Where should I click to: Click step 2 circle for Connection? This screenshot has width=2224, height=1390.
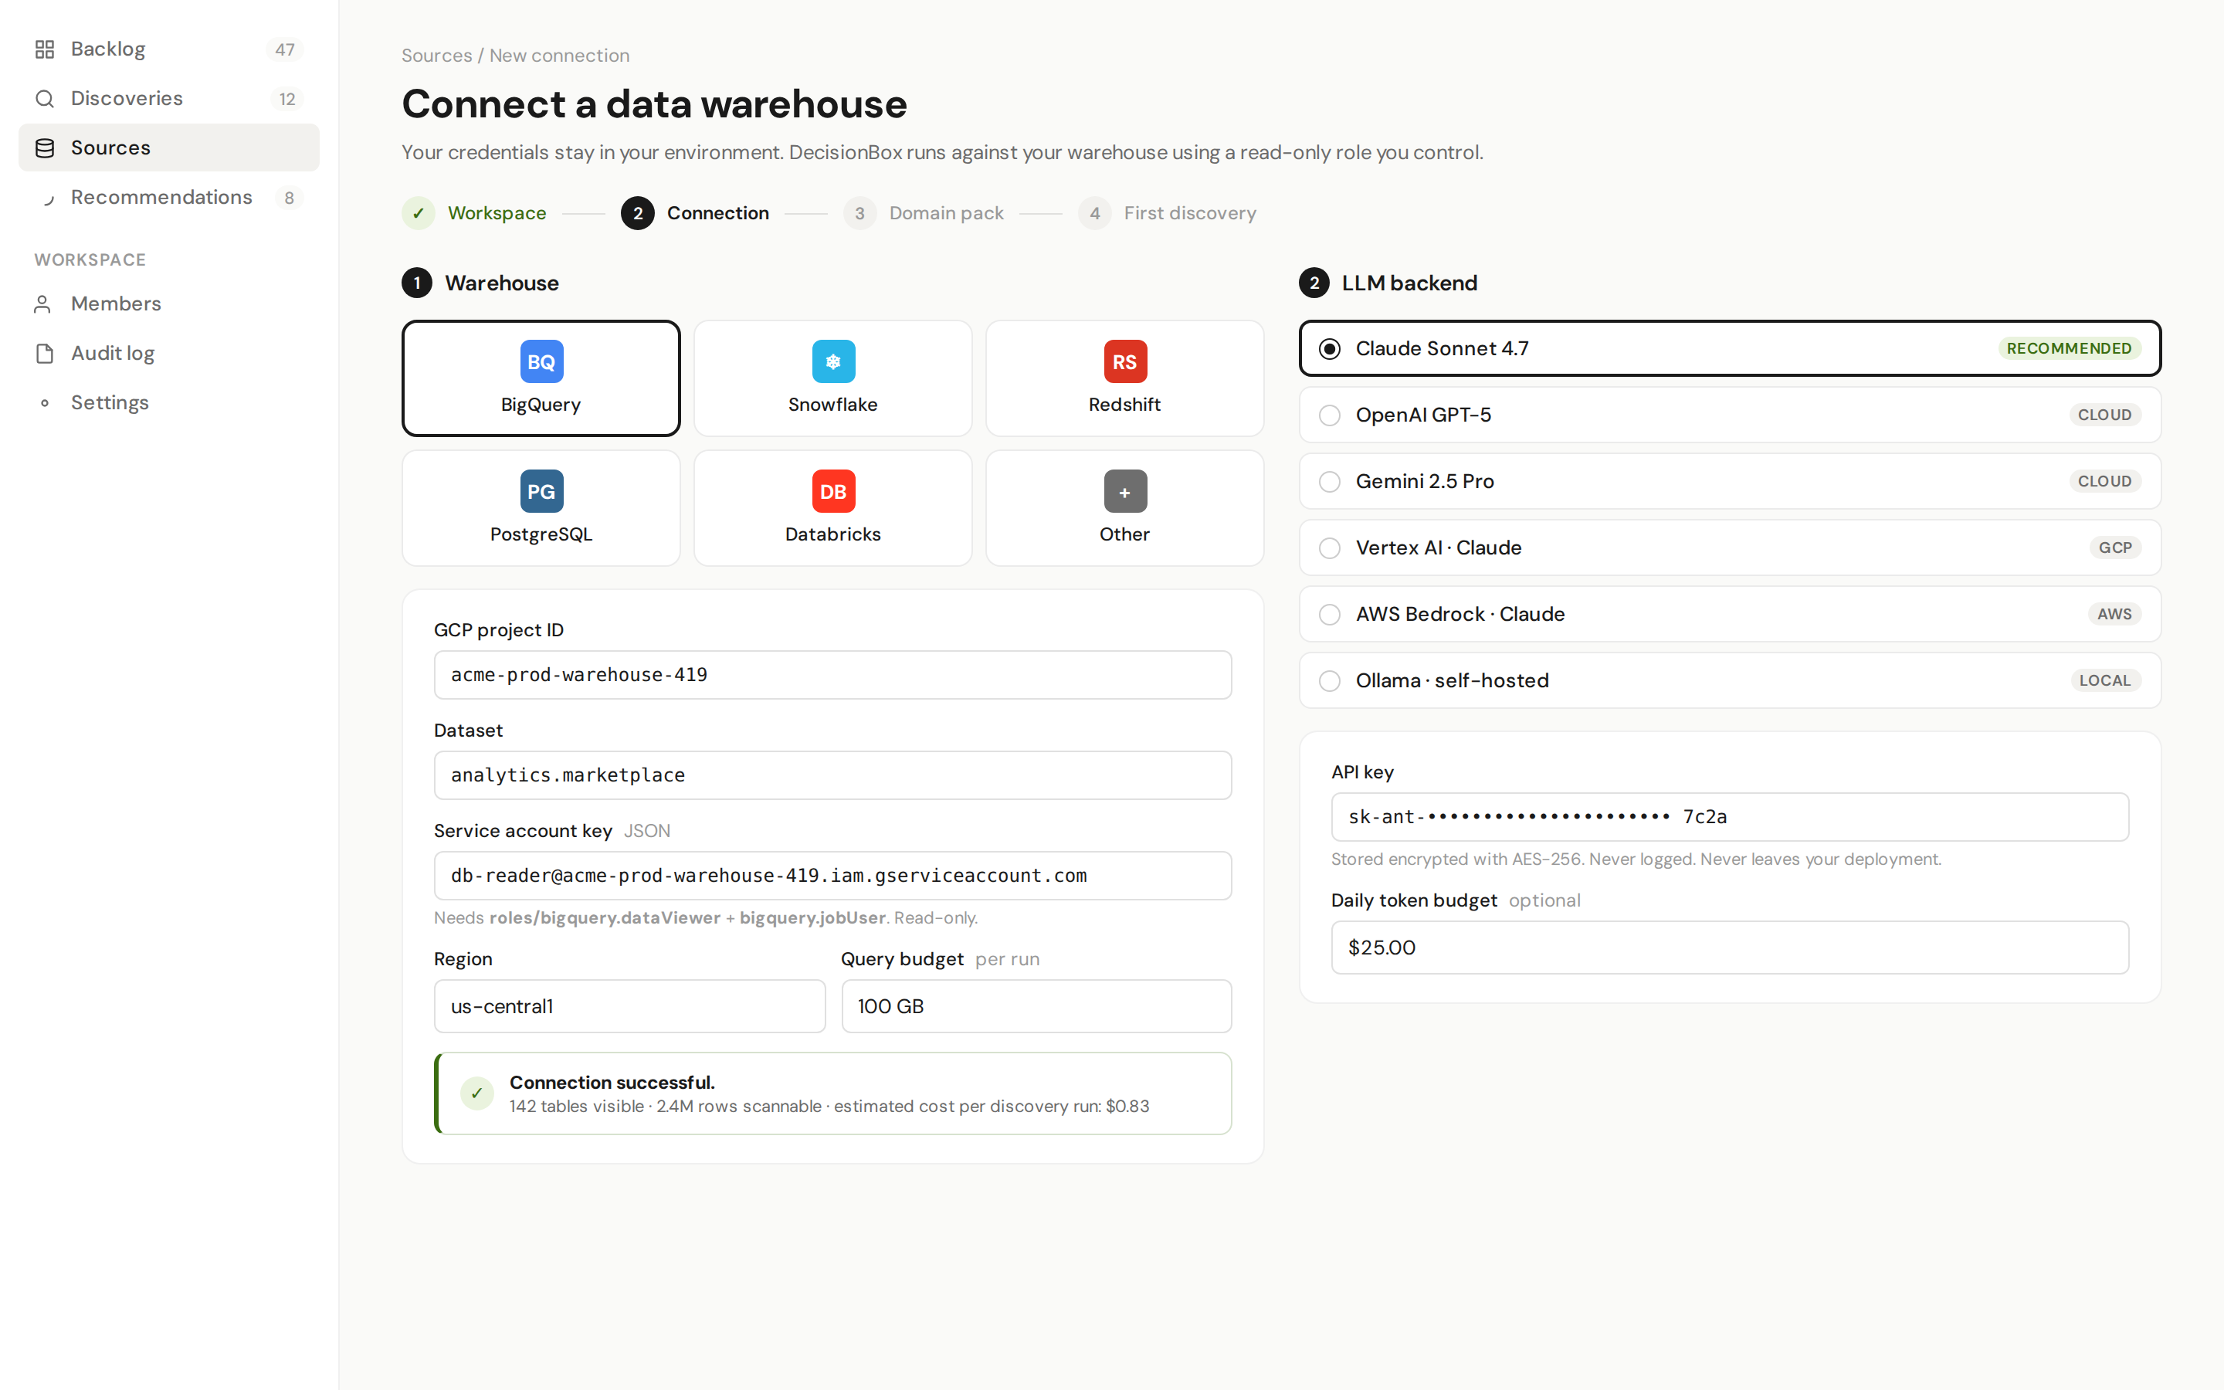coord(637,213)
